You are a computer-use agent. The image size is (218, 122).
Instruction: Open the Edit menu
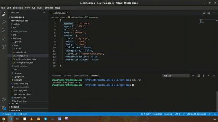[9, 8]
